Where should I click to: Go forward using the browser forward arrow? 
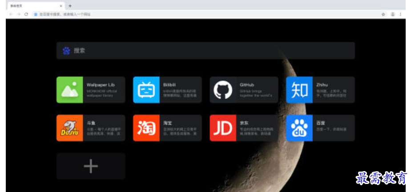point(19,14)
